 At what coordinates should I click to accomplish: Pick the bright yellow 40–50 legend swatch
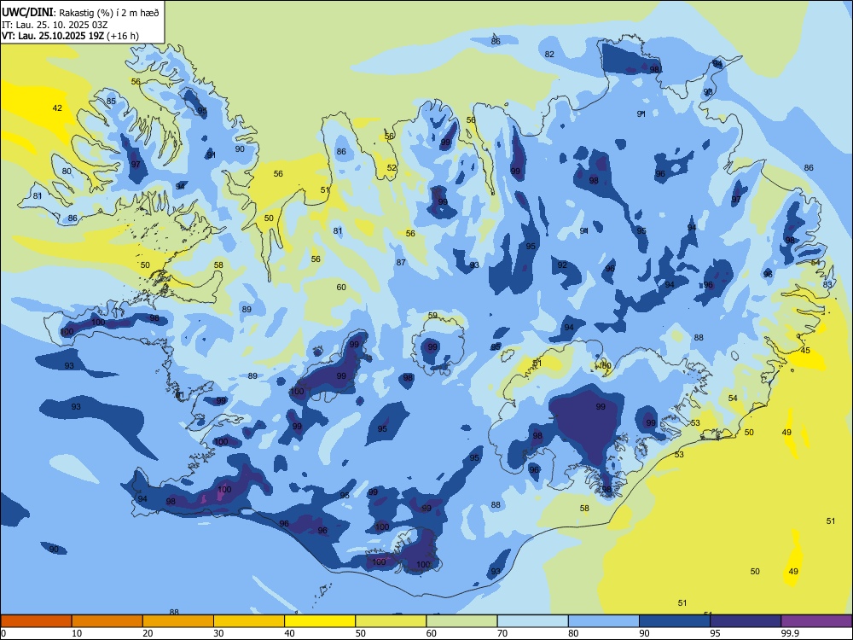point(320,621)
